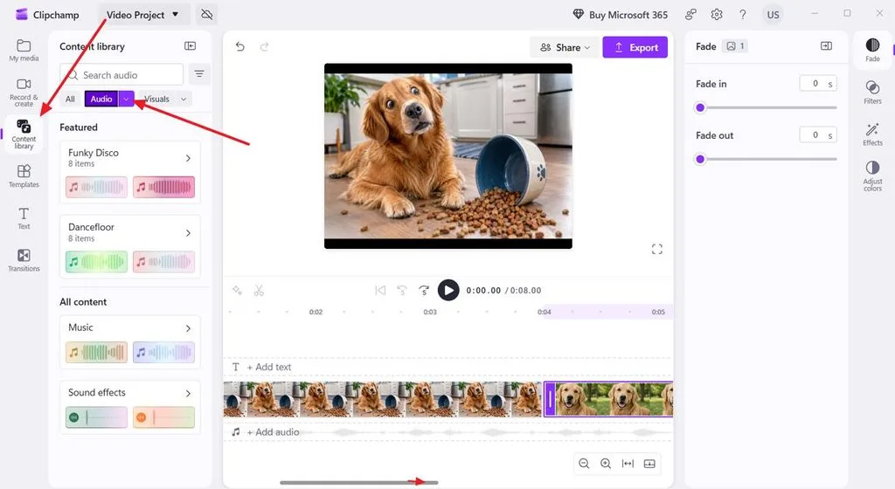
Task: Click the Fade in slider handle
Action: [700, 107]
